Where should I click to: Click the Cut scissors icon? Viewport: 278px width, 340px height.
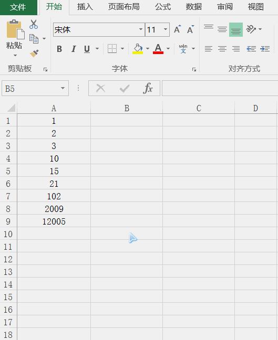coord(34,24)
